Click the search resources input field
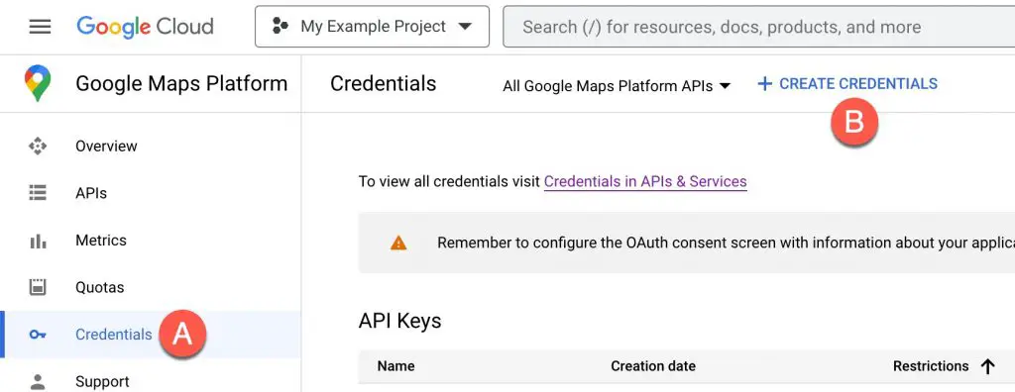Viewport: 1015px width, 392px height. coord(758,27)
